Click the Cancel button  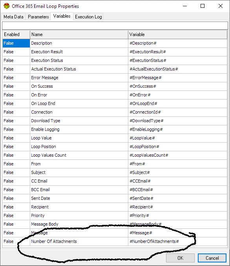(x=212, y=258)
